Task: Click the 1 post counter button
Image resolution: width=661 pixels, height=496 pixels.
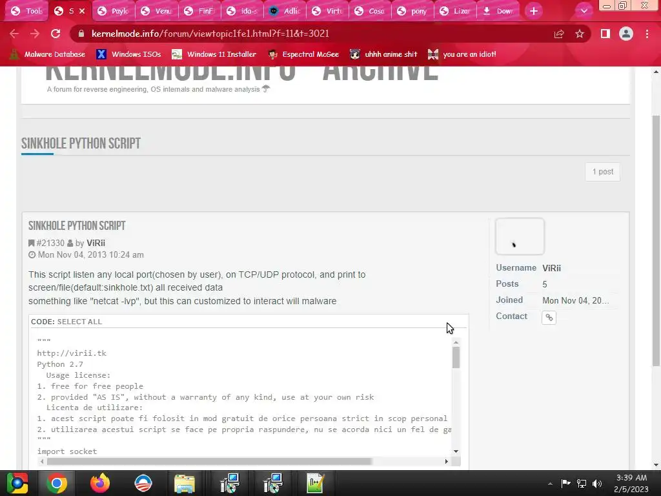Action: click(x=602, y=172)
